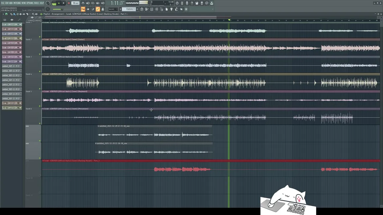Click the save project floppy icon
Image resolution: width=383 pixels, height=215 pixels.
(197, 3)
